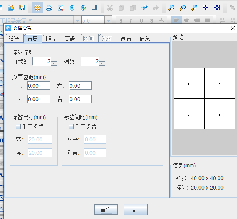Expand the font size dropdown
Screen dimensions: 237x219
click(108, 21)
